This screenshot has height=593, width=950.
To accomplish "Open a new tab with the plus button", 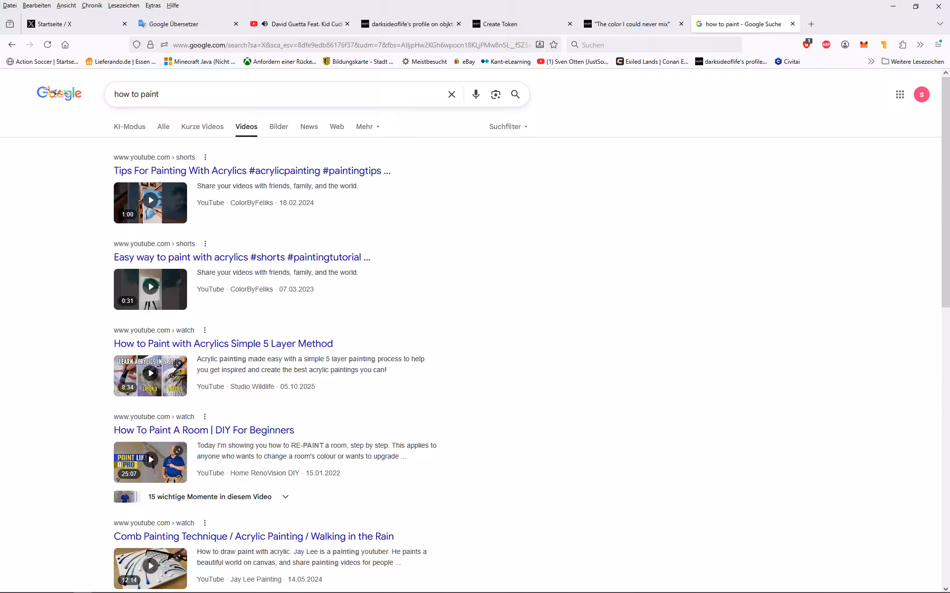I will coord(811,24).
